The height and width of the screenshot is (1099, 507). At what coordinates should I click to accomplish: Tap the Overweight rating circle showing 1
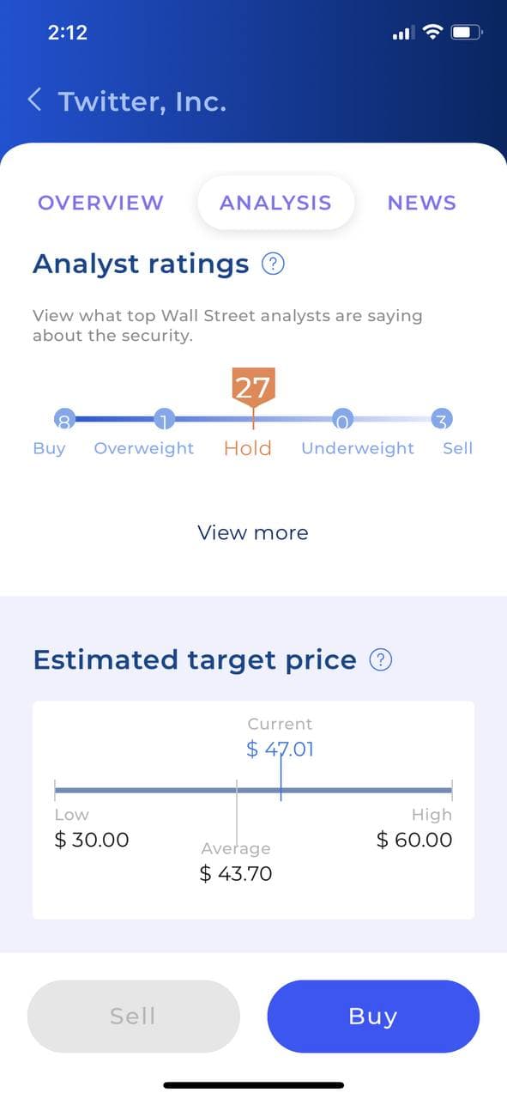(x=164, y=419)
